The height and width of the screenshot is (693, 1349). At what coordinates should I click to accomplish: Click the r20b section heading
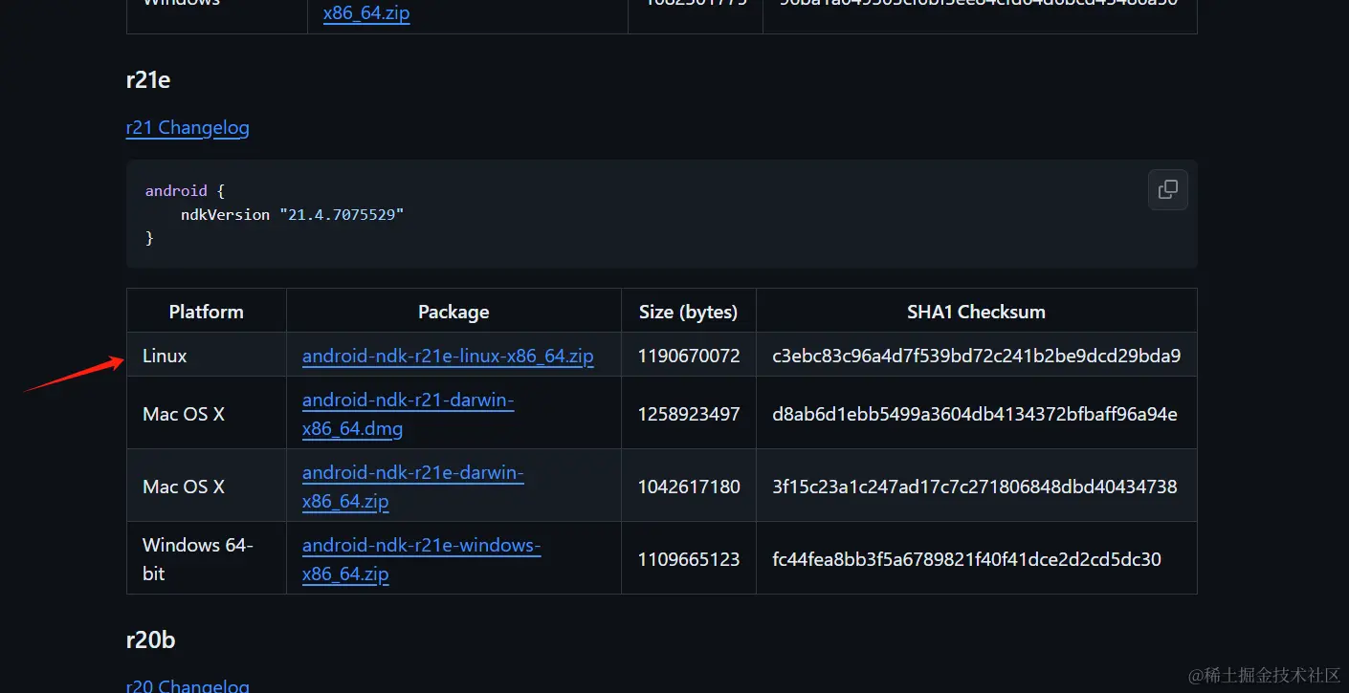(x=150, y=639)
